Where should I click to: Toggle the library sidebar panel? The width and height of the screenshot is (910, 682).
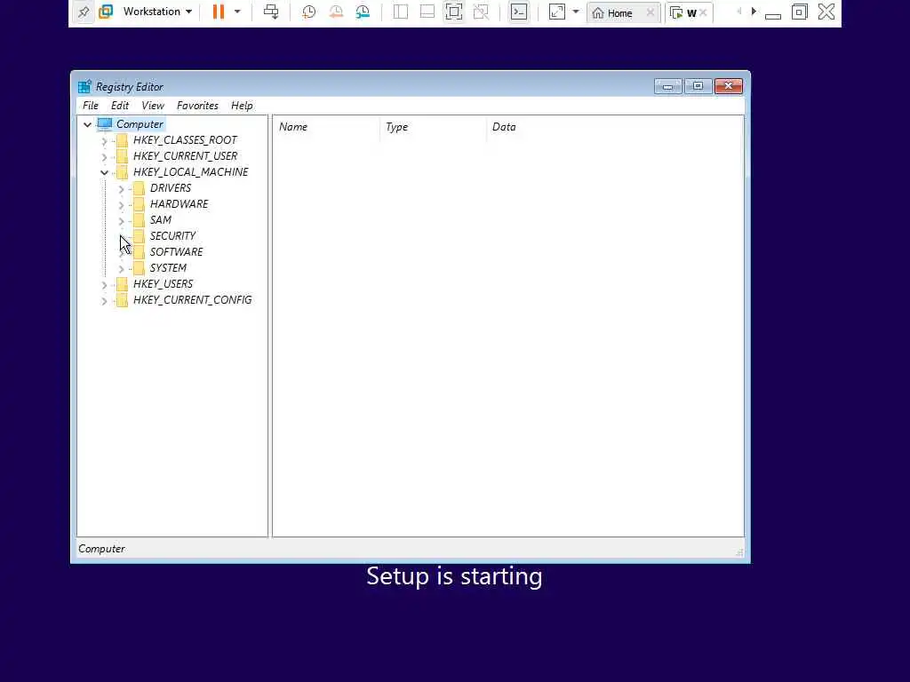[401, 12]
